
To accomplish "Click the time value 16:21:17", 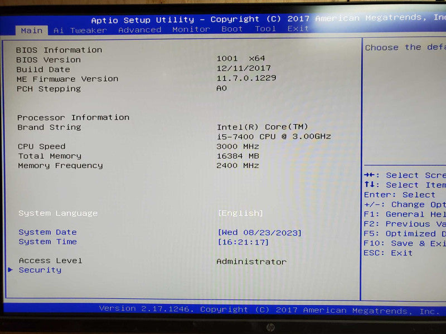I will 243,242.
